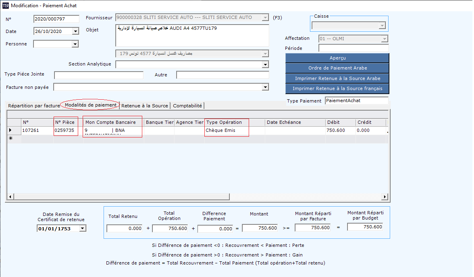
Task: Click the Type Paiement field
Action: [x=357, y=101]
